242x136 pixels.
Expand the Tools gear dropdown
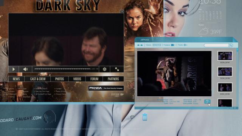point(185,45)
